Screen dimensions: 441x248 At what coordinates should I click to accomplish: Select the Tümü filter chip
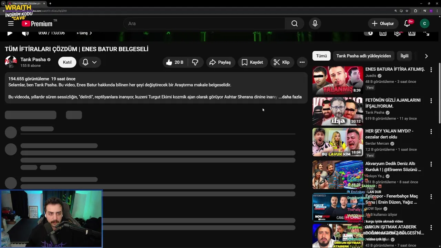coord(321,56)
